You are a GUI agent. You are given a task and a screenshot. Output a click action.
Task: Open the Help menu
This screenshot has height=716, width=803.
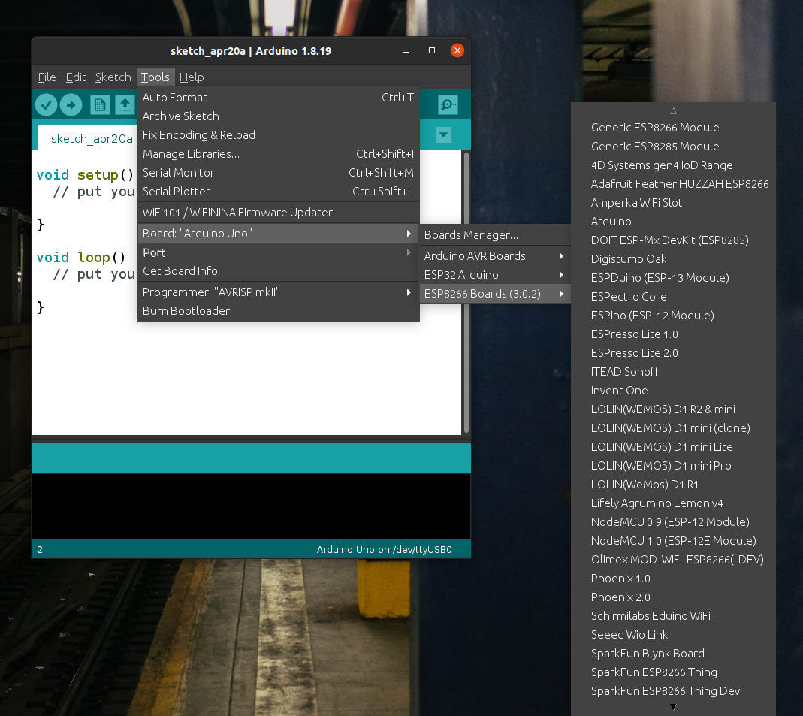pos(192,77)
